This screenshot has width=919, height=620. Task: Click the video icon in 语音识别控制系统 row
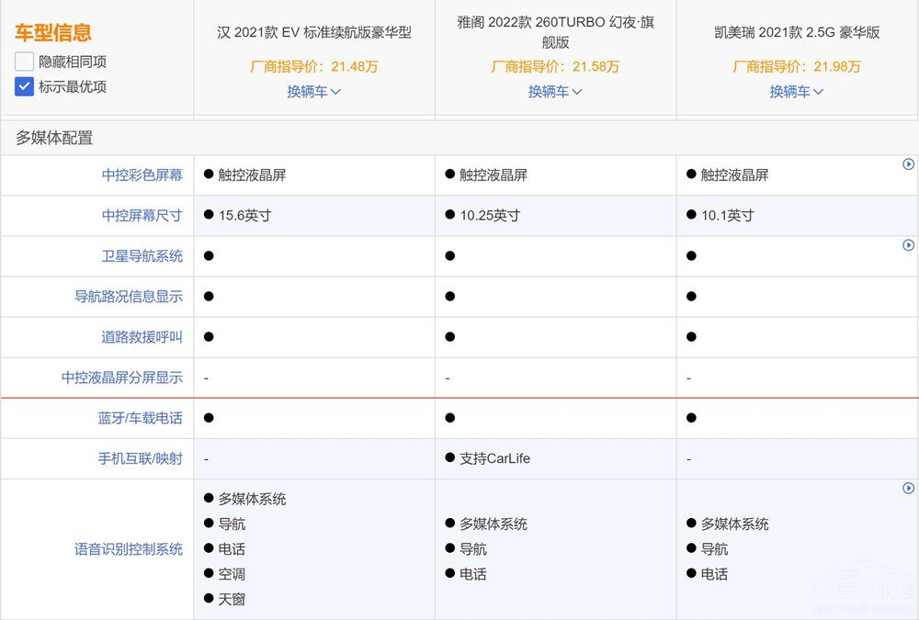click(x=908, y=489)
